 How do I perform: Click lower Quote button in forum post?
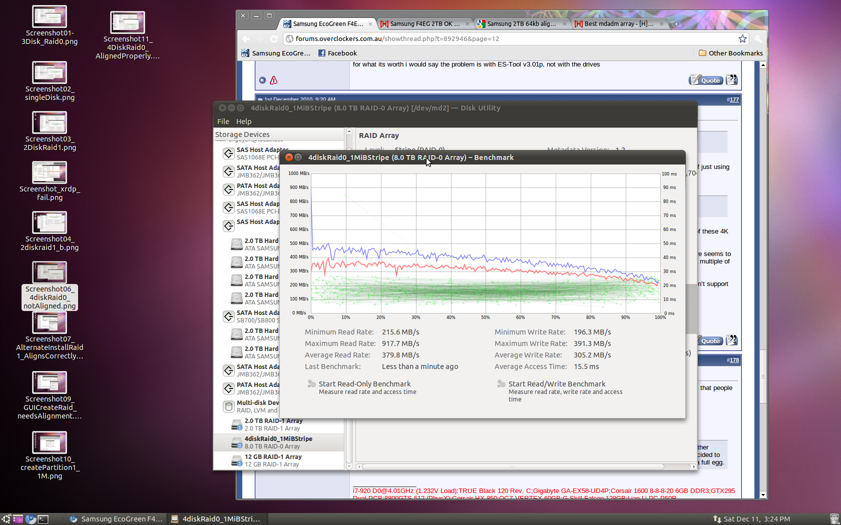click(710, 340)
